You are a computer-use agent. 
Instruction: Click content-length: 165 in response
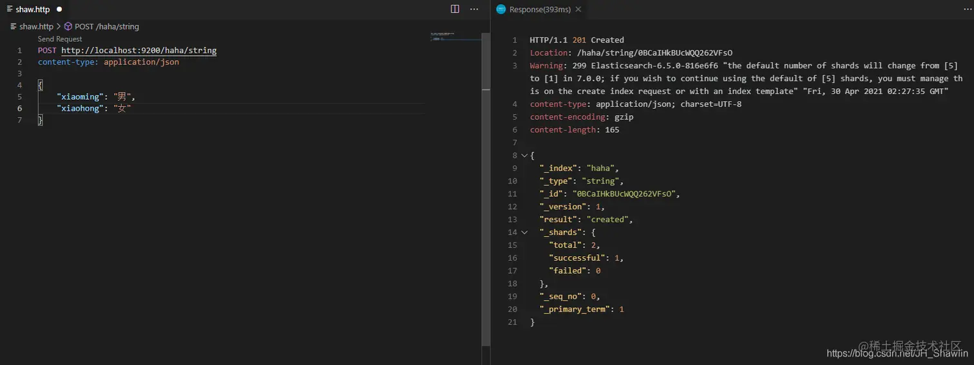click(x=575, y=130)
